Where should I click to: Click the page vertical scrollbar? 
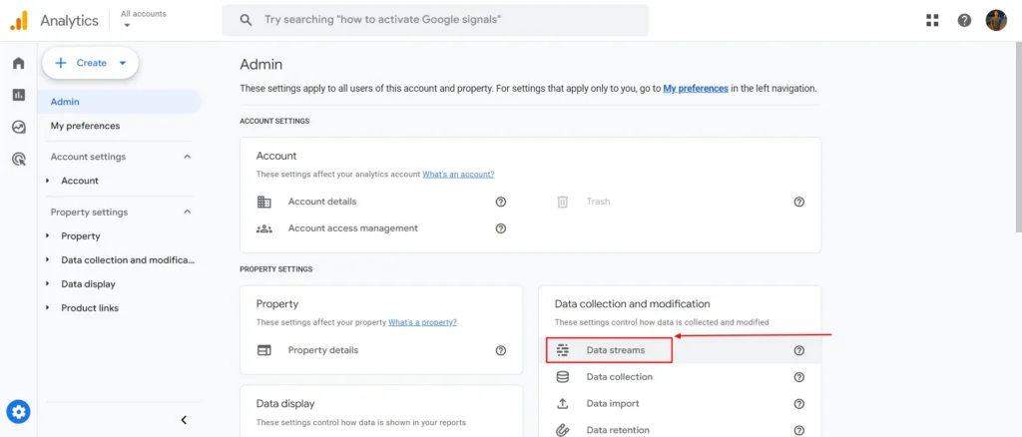(1017, 137)
